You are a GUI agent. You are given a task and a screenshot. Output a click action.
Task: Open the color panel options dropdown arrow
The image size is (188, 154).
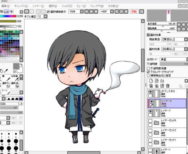click(21, 12)
